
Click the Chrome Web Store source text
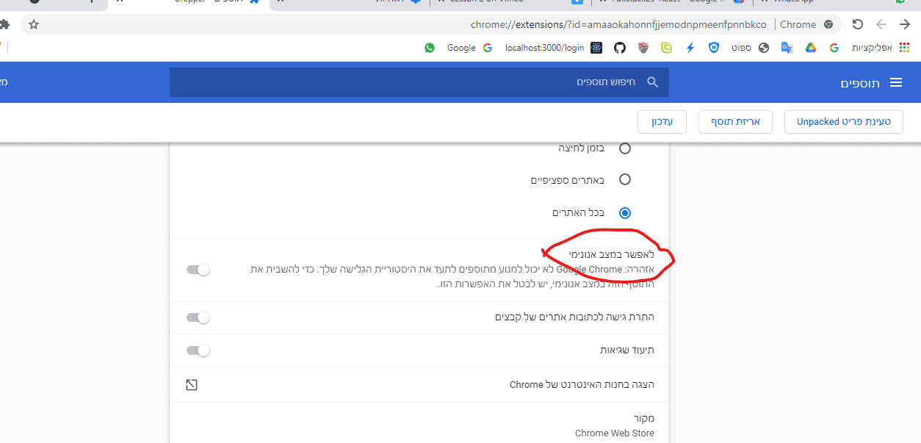(615, 433)
